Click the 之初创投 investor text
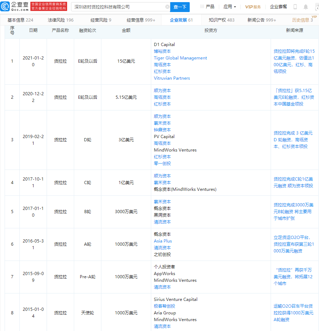 click(162, 255)
